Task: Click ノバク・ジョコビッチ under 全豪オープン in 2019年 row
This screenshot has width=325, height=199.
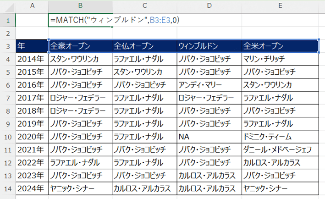Action: [80, 124]
